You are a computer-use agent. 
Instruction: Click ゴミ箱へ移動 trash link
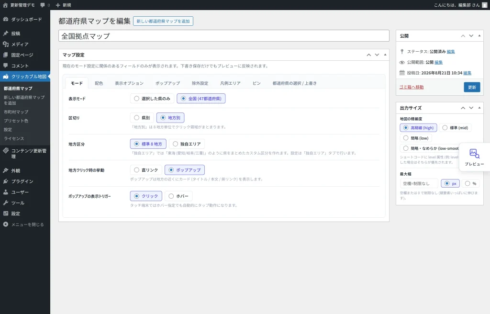[412, 87]
